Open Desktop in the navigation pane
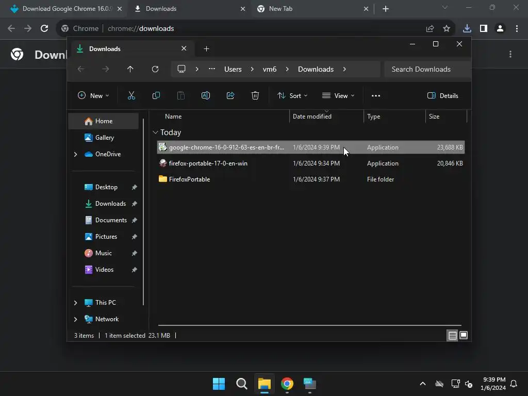The width and height of the screenshot is (528, 396). point(104,187)
